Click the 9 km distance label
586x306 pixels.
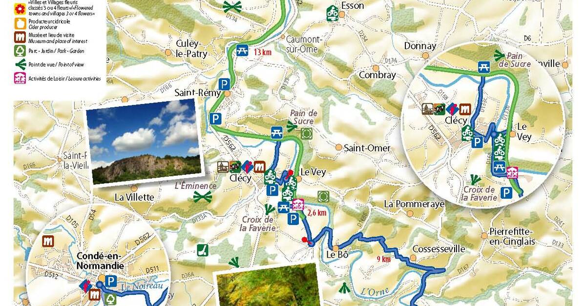[384, 260]
